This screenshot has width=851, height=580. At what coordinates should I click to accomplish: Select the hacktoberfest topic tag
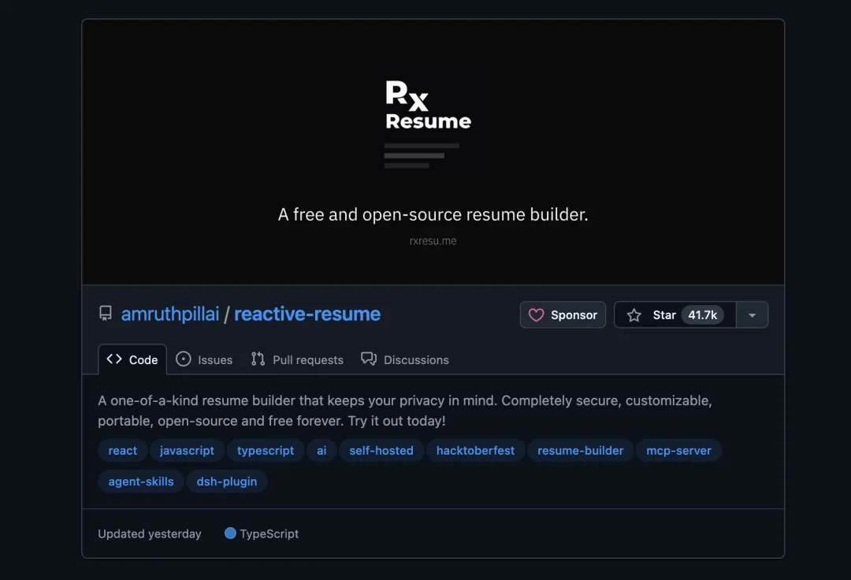click(x=475, y=450)
